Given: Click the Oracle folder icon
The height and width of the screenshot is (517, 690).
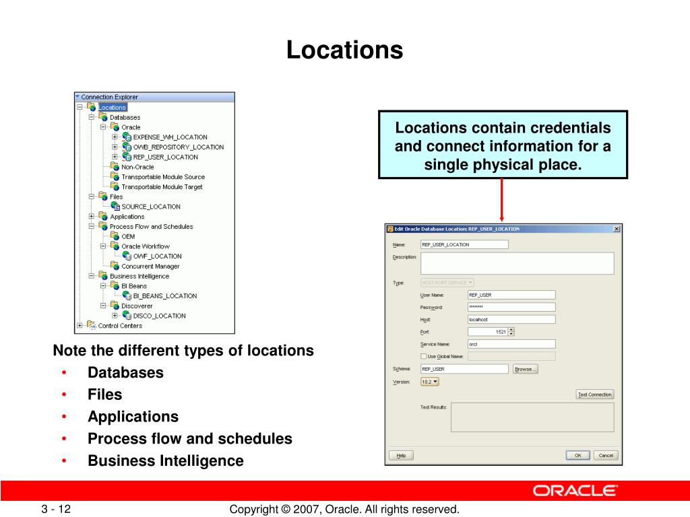Looking at the screenshot, I should [x=115, y=127].
